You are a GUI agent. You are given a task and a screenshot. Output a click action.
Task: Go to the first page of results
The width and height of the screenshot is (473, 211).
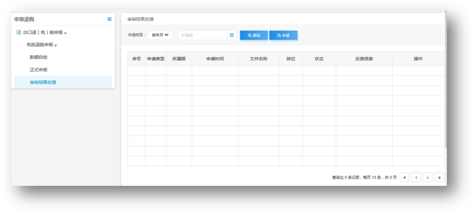(x=405, y=178)
